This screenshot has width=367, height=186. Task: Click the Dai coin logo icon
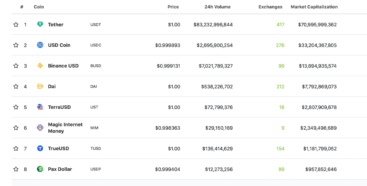40,86
